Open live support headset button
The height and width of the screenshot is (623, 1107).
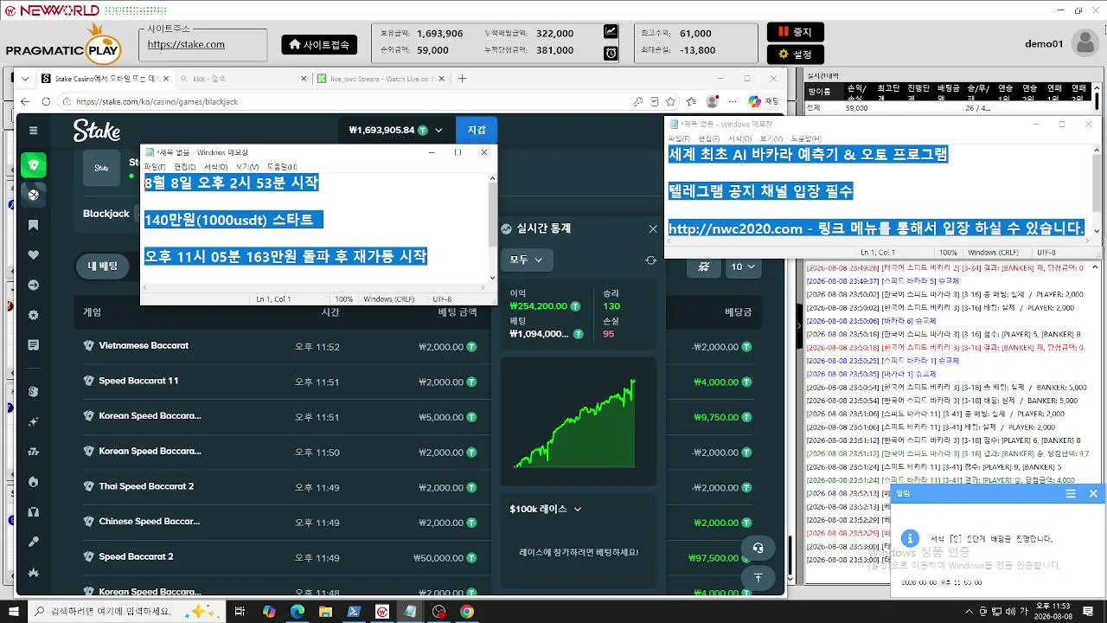758,547
